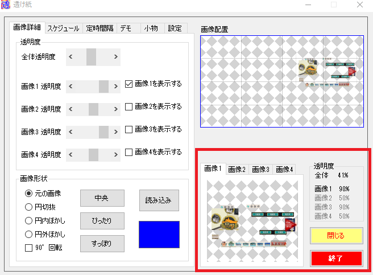Click the すっぽり button

[x=102, y=244]
